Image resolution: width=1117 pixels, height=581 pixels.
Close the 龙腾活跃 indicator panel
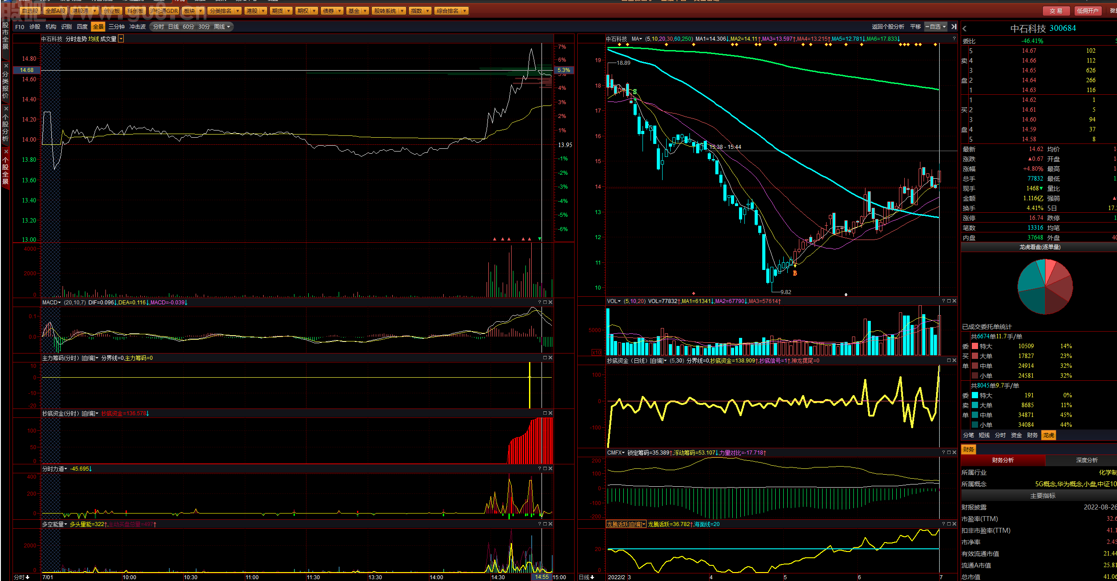coord(954,524)
